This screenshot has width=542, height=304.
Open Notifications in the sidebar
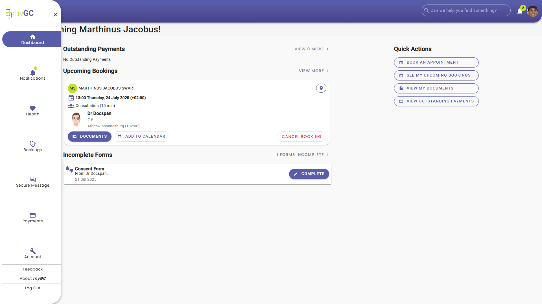point(32,75)
